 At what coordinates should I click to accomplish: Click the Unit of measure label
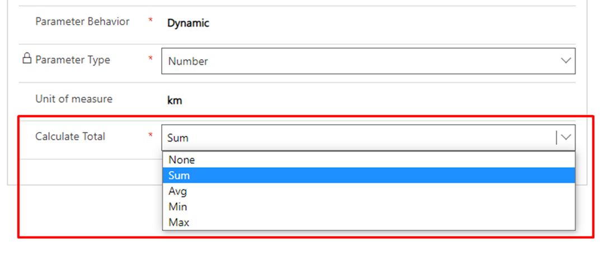(74, 99)
